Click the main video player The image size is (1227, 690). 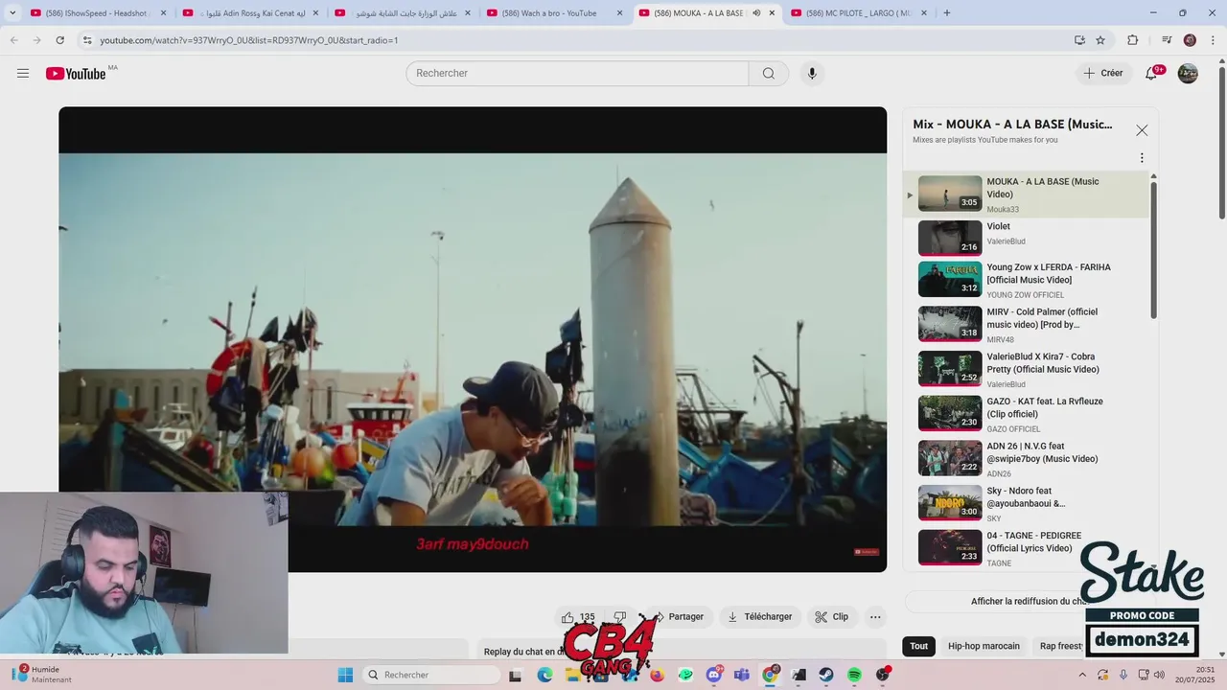[x=473, y=339]
